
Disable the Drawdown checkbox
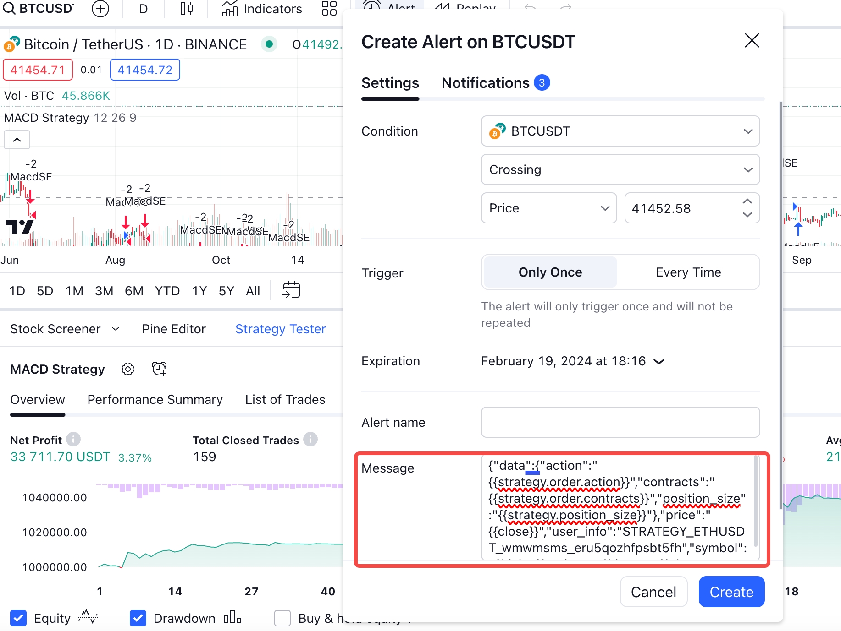[138, 618]
